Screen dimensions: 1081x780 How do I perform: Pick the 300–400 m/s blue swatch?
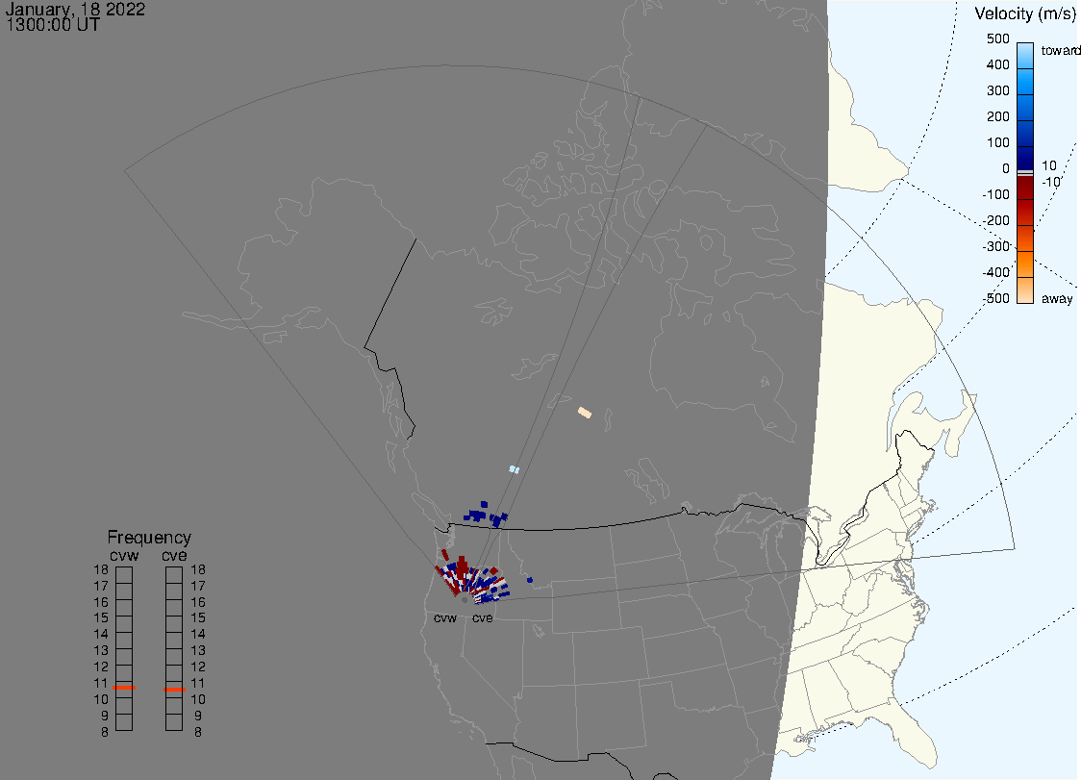pos(1025,82)
